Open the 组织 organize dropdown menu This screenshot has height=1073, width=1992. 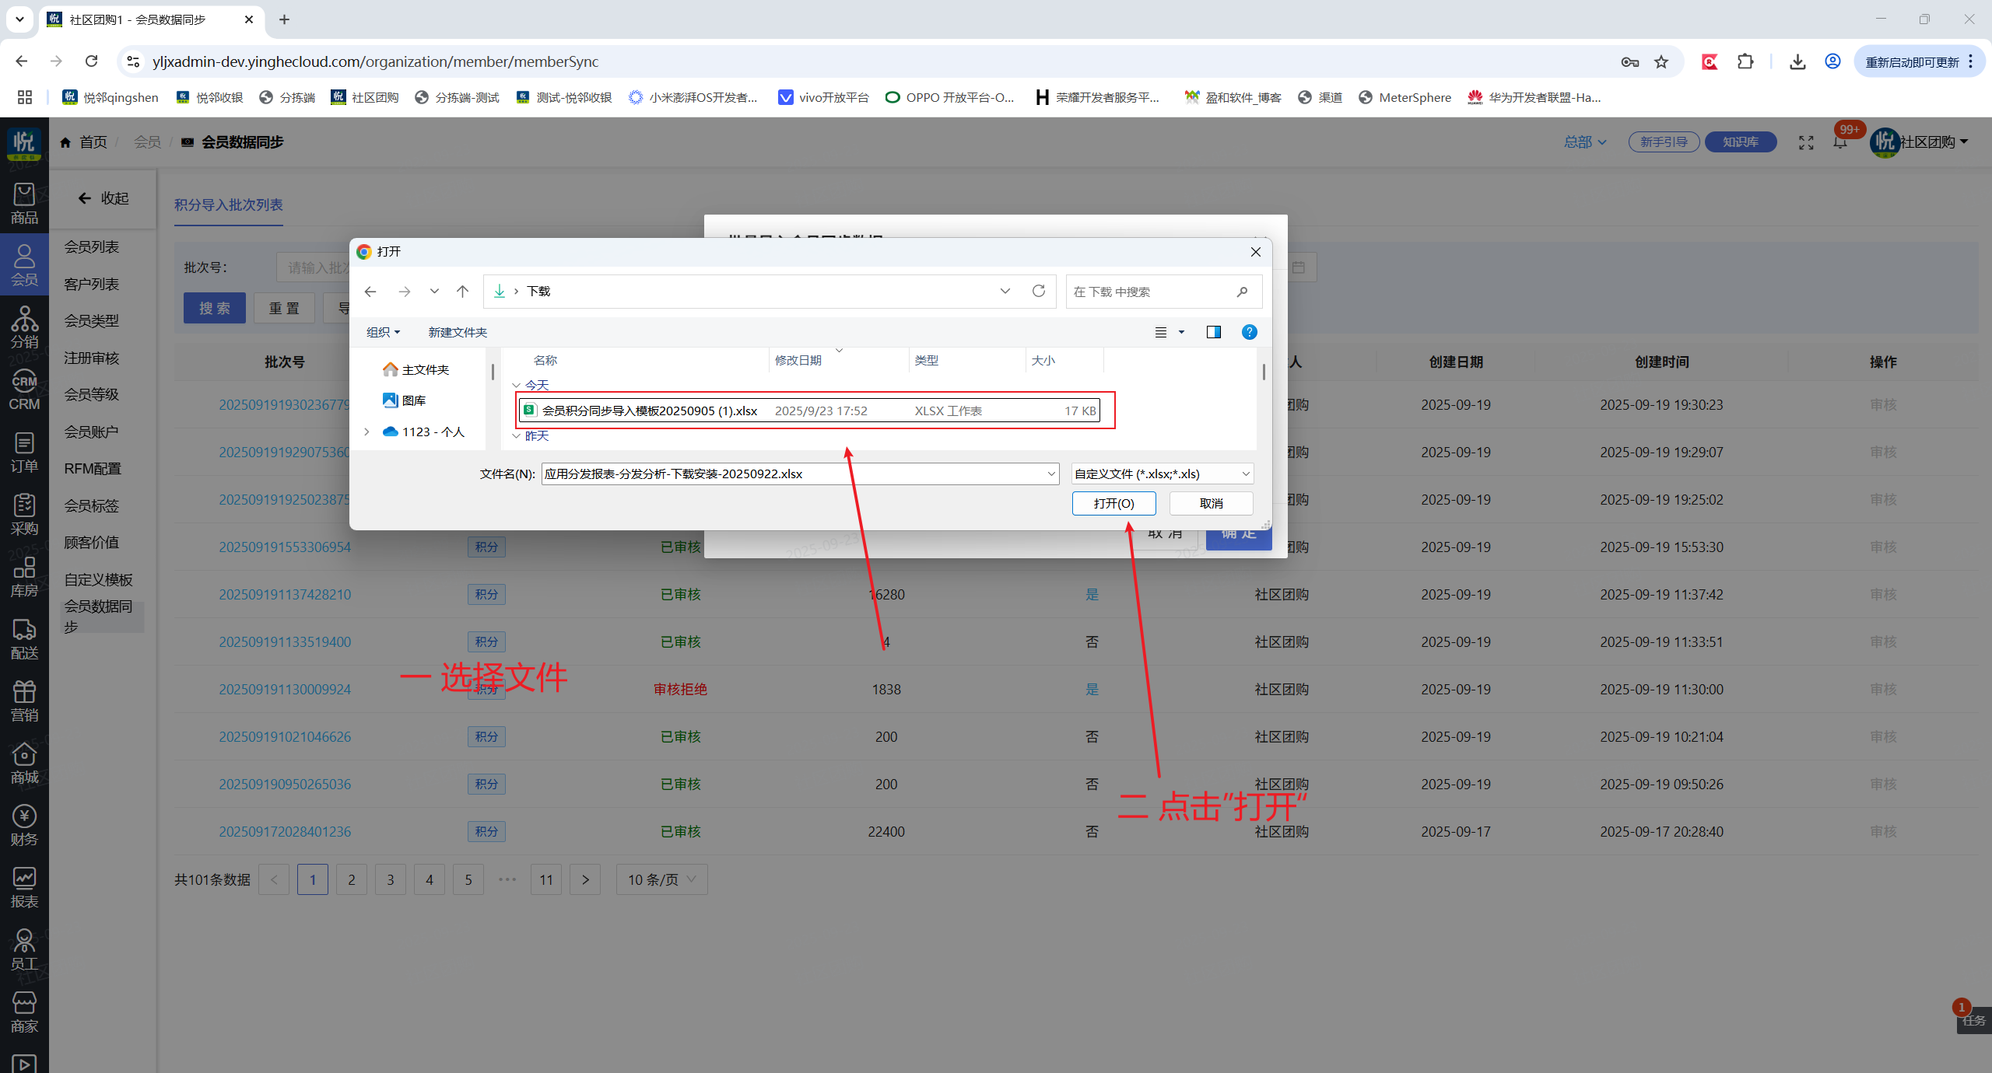pyautogui.click(x=383, y=332)
